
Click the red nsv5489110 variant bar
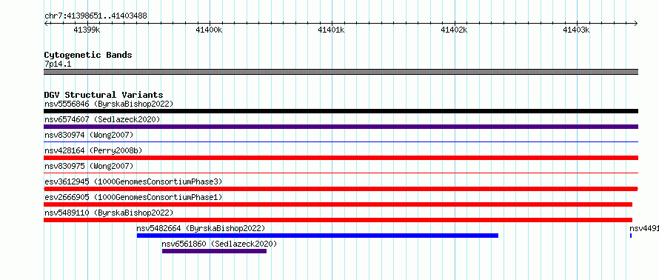pos(338,220)
